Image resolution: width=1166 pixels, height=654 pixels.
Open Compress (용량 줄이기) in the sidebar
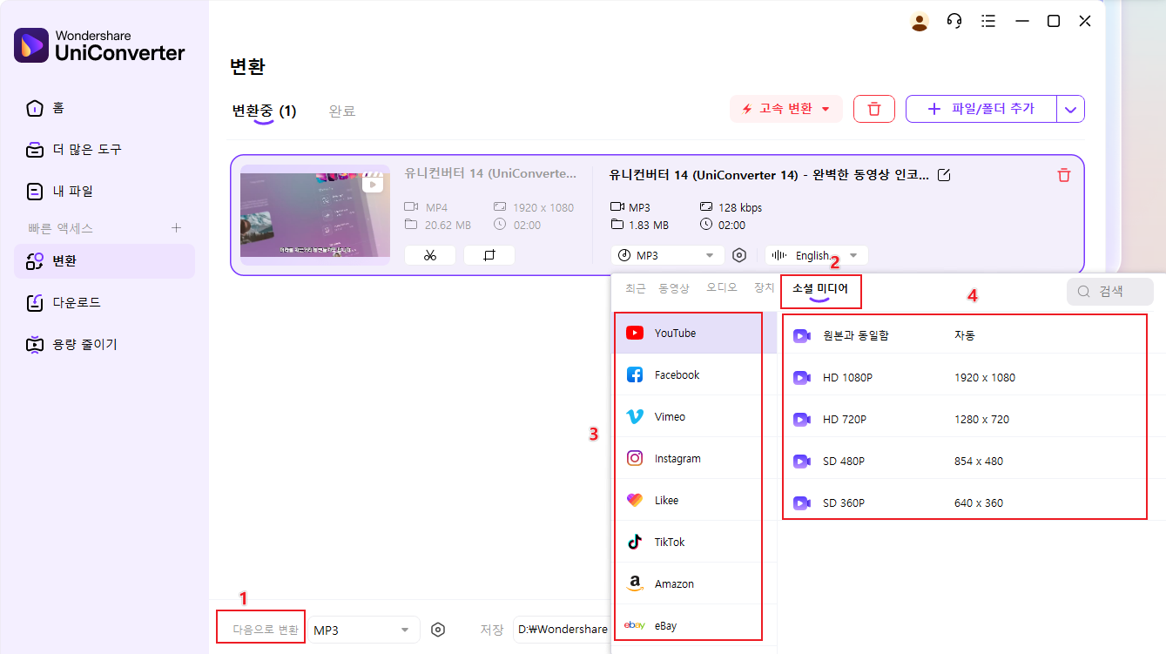[104, 344]
